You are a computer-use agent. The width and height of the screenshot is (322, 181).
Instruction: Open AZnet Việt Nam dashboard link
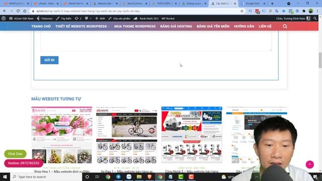(21, 19)
